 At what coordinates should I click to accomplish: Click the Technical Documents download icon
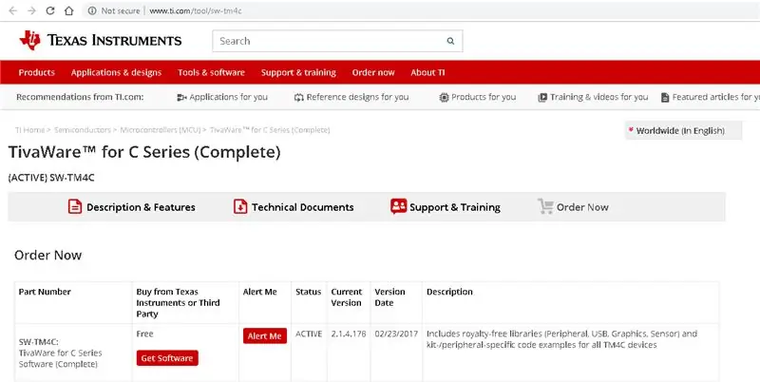pos(240,207)
